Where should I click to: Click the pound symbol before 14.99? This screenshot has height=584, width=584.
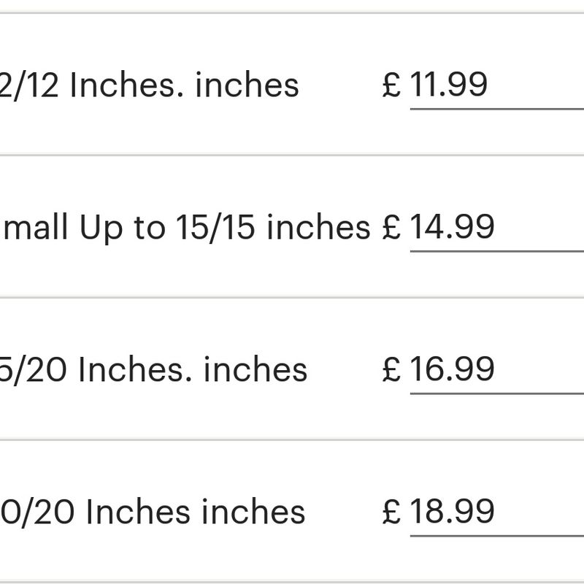tap(392, 228)
